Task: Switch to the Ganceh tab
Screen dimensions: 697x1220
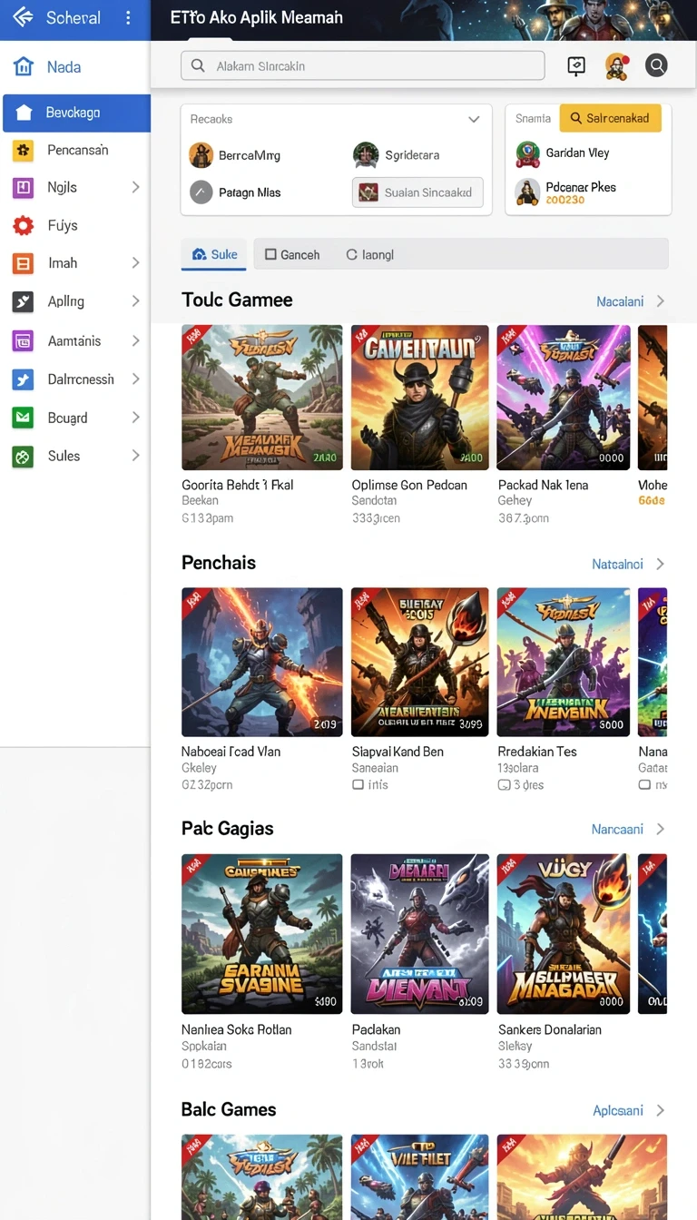Action: pyautogui.click(x=292, y=255)
